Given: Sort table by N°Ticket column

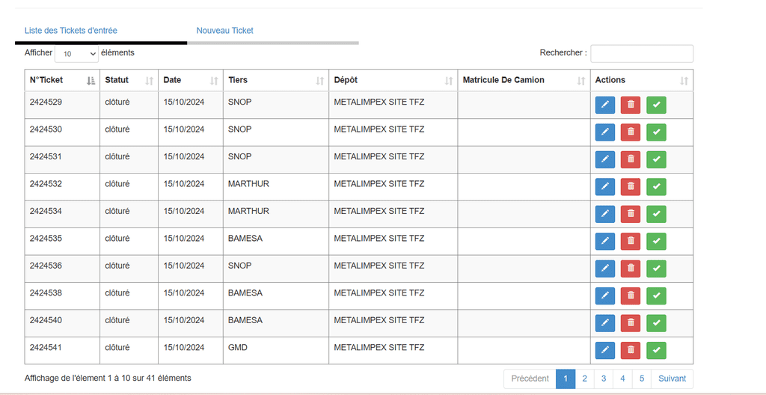Looking at the screenshot, I should tap(62, 80).
